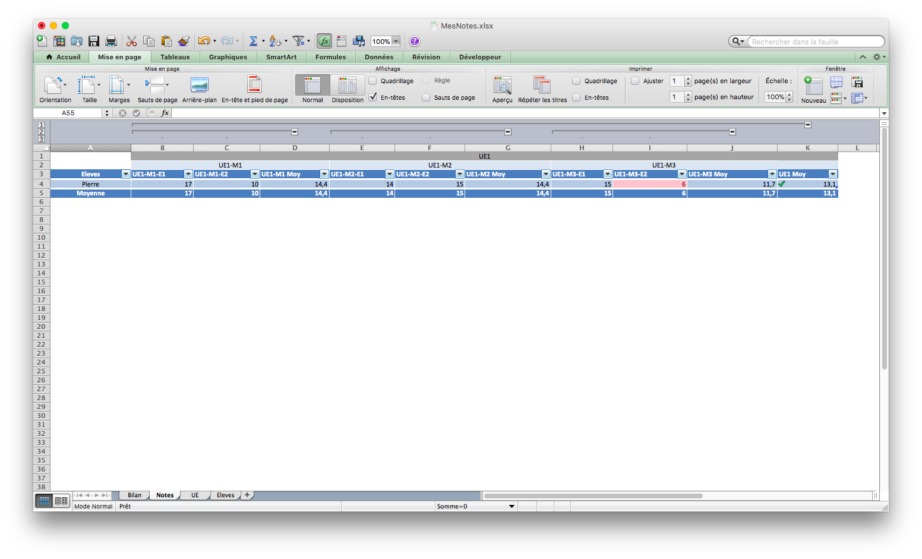922x559 pixels.
Task: Open the Eleves column filter dropdown
Action: [125, 174]
